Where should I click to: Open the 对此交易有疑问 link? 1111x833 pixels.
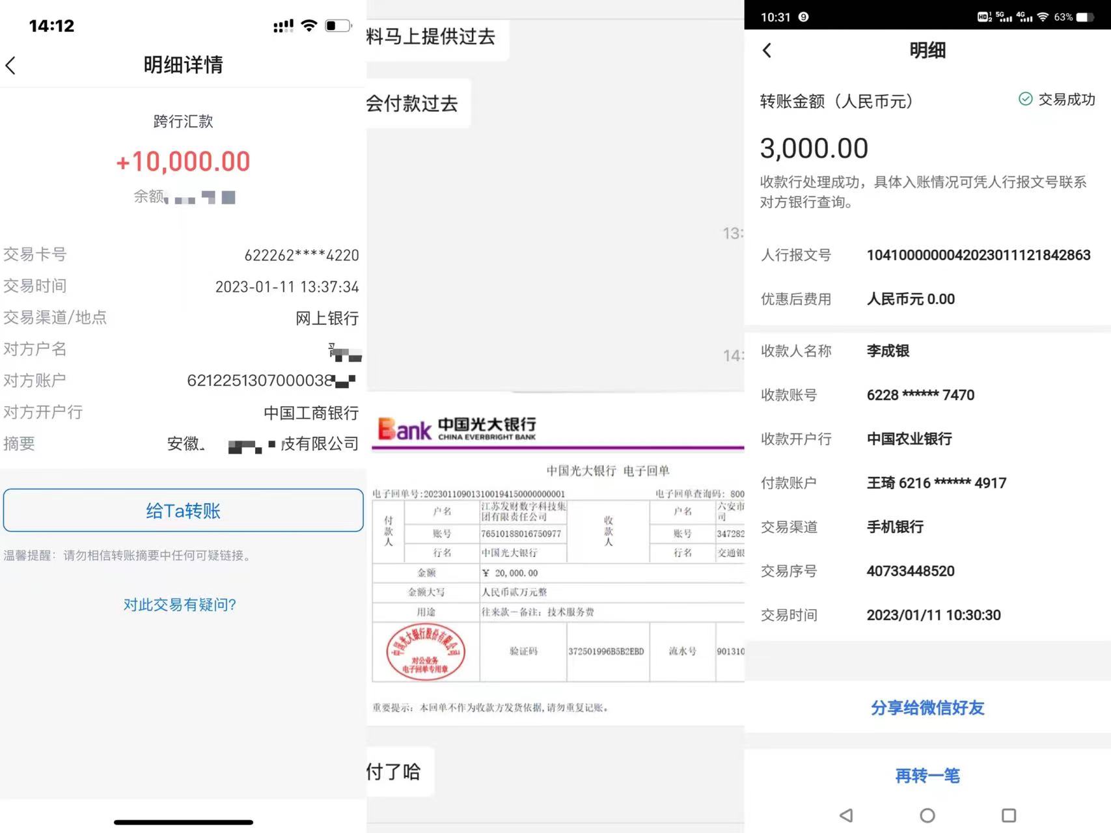(181, 605)
